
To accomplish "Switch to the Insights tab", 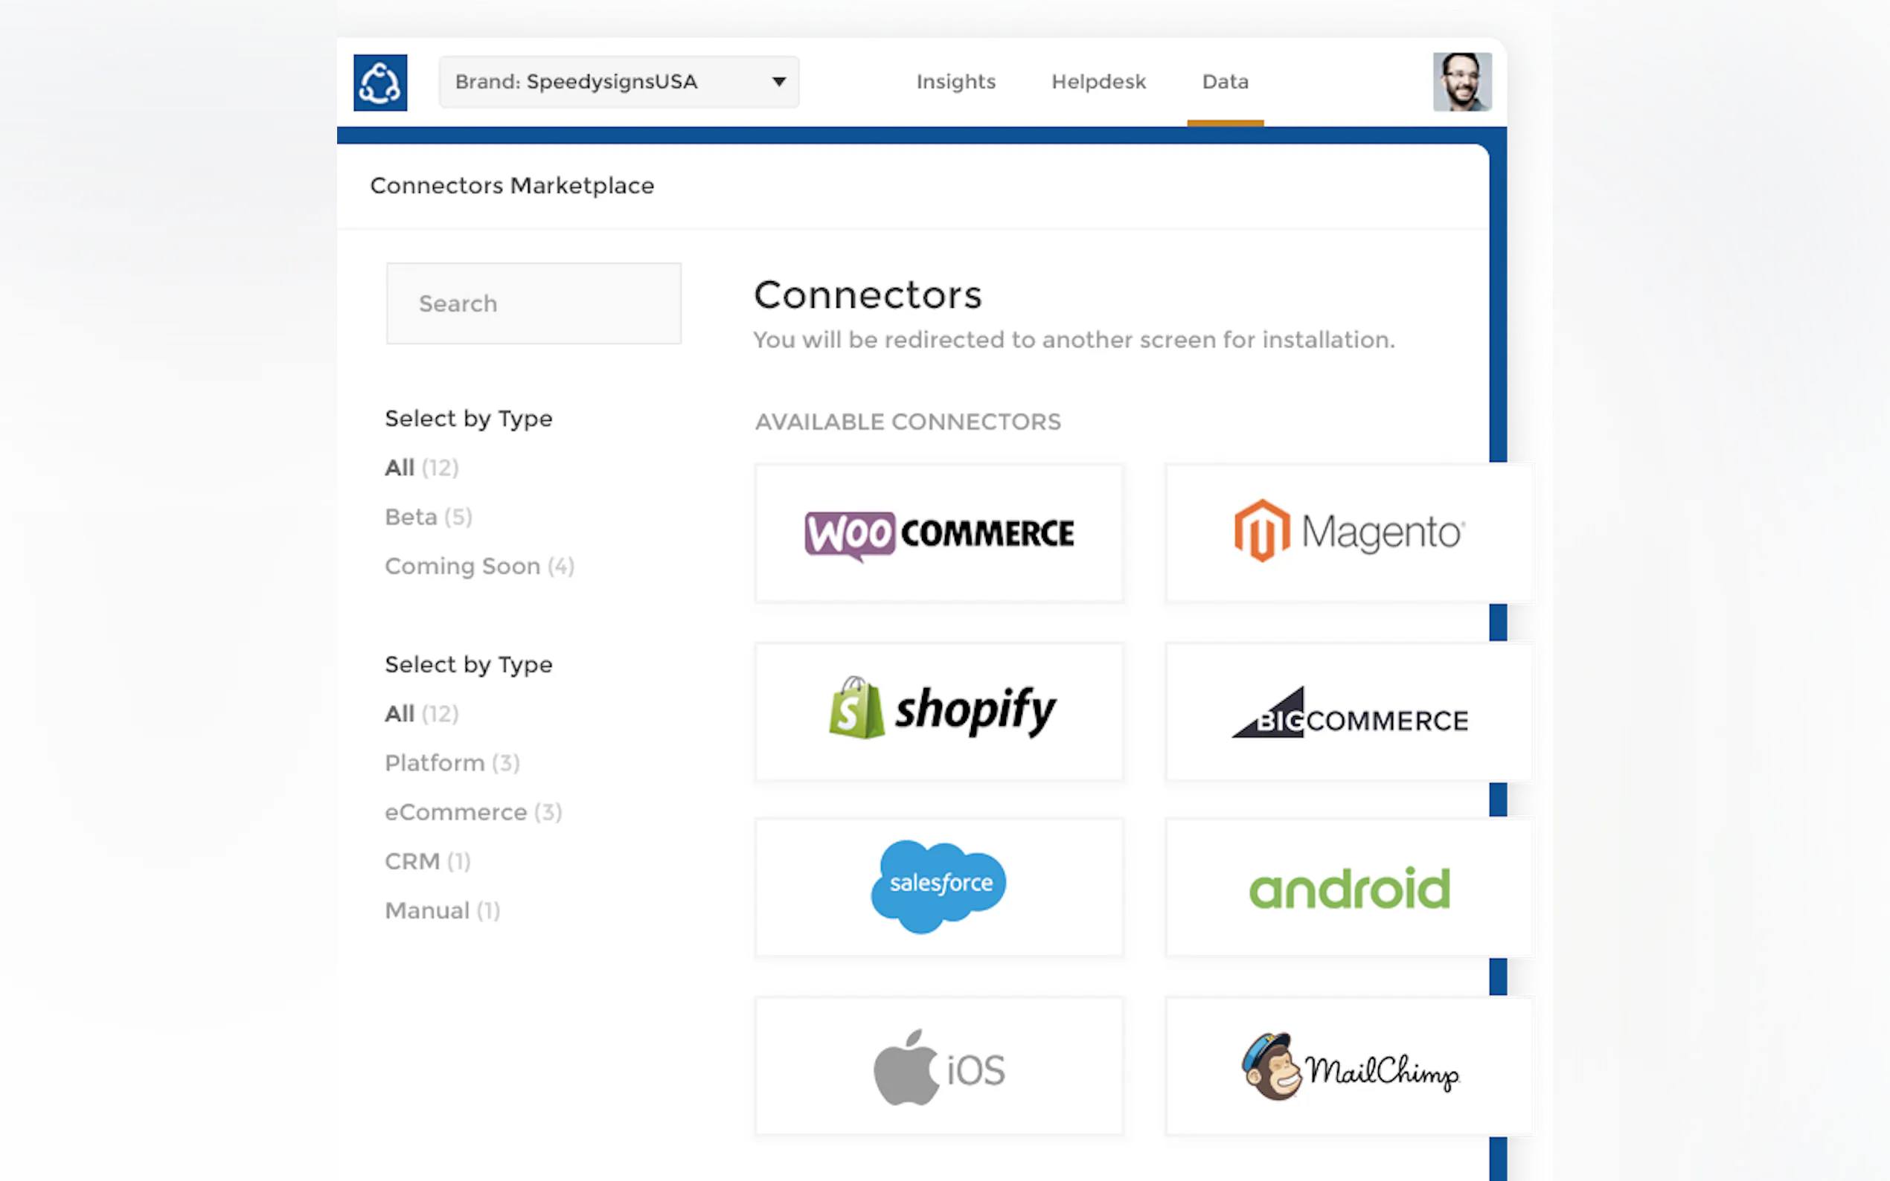I will coord(955,82).
